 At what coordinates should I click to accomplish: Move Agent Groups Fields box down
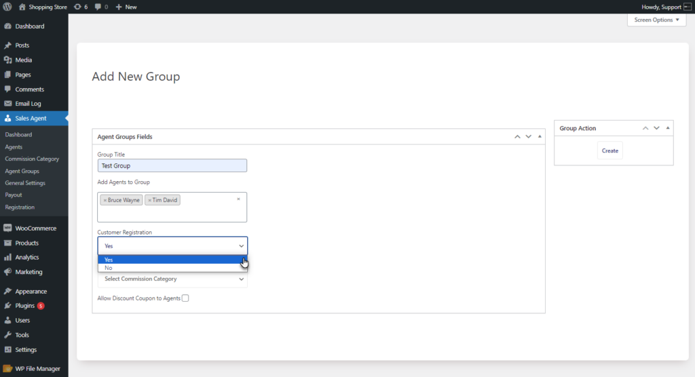(528, 136)
